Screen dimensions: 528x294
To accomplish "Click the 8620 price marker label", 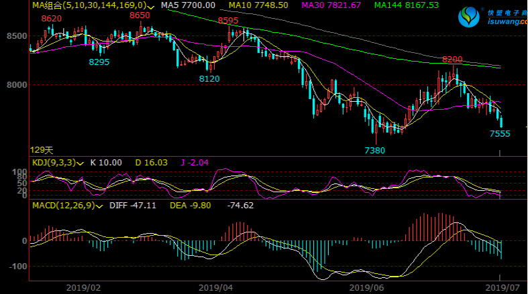I will [x=52, y=18].
